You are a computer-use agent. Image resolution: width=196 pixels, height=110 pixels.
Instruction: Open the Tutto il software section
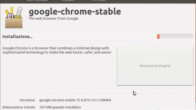point(37,1)
